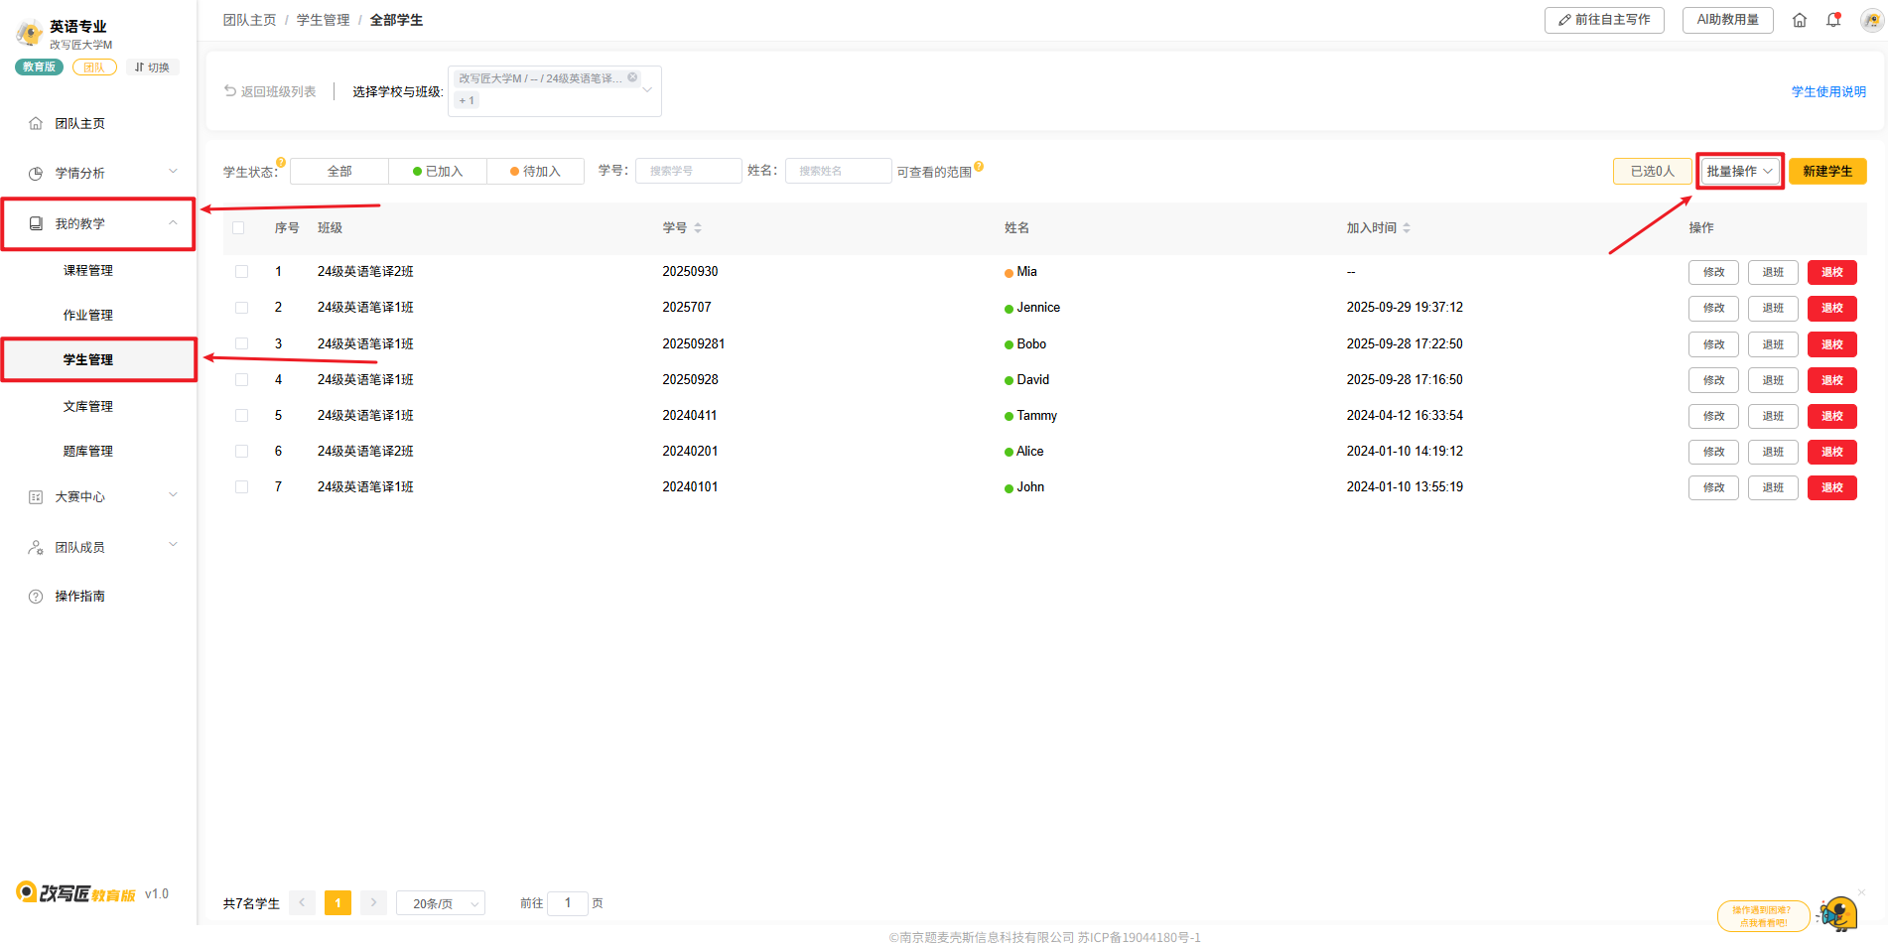
Task: Click the user avatar icon
Action: [1871, 20]
